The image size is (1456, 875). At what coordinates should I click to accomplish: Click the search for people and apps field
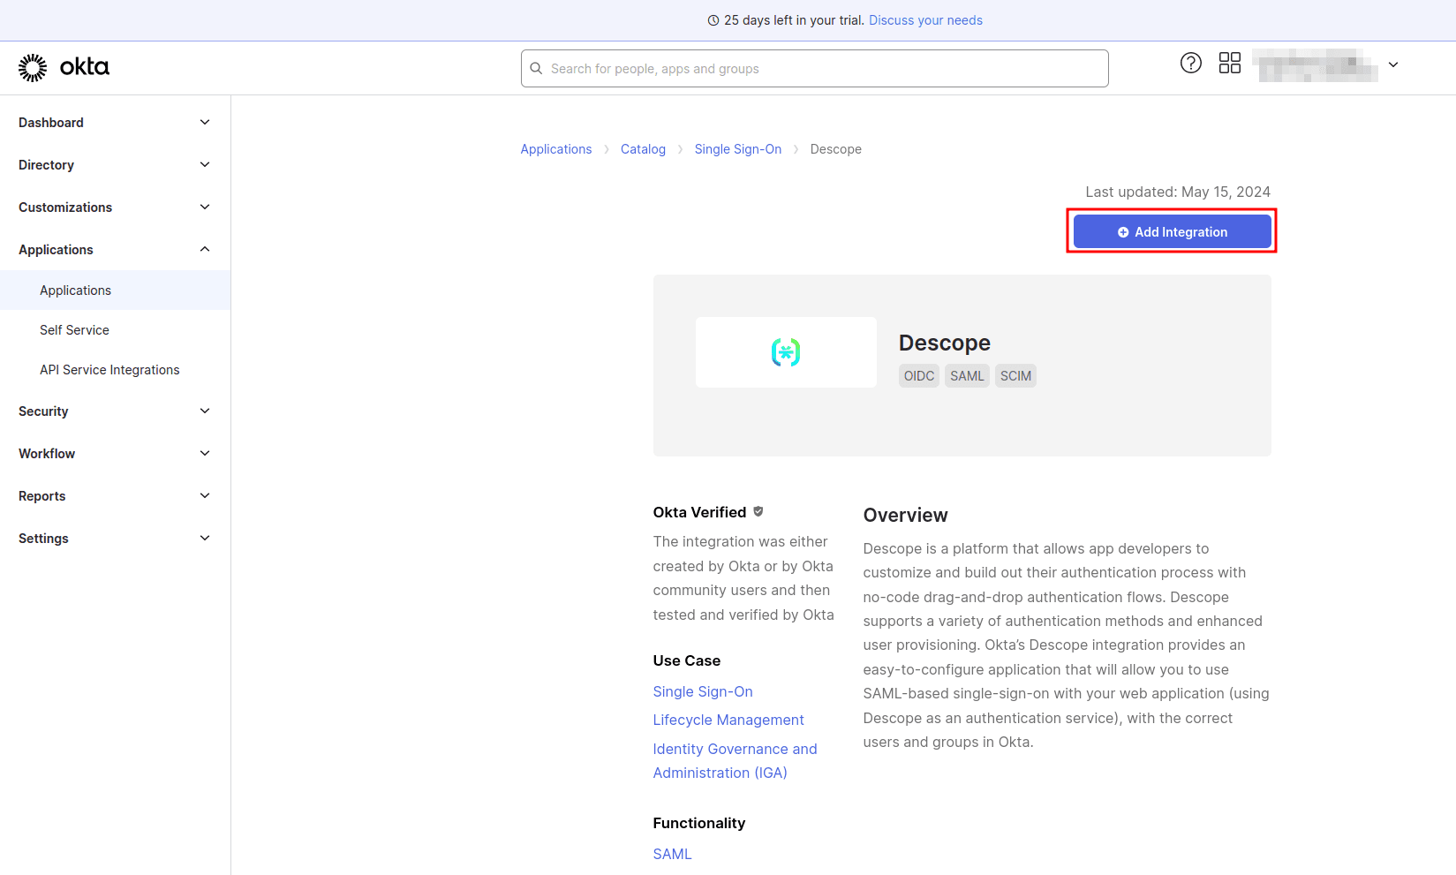814,68
